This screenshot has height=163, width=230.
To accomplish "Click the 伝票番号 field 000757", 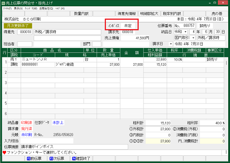I will 185,26.
